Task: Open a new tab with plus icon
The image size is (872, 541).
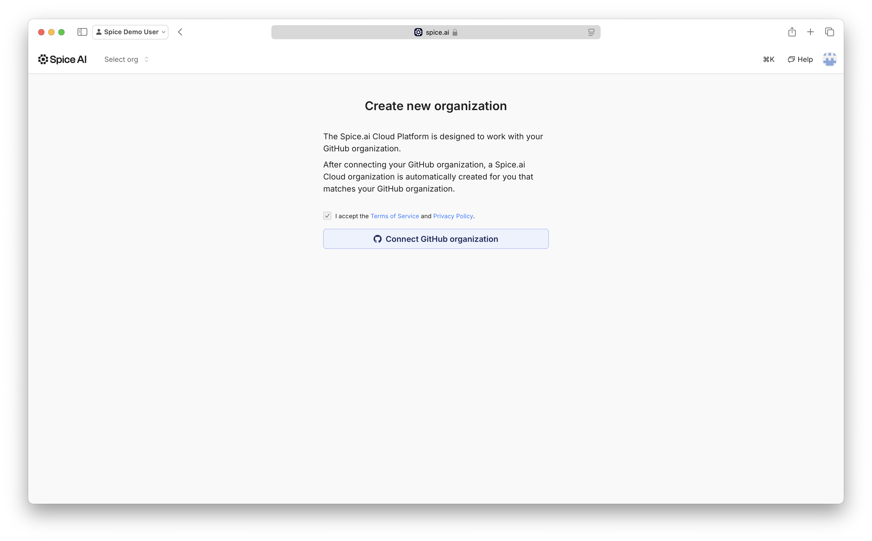Action: coord(810,32)
